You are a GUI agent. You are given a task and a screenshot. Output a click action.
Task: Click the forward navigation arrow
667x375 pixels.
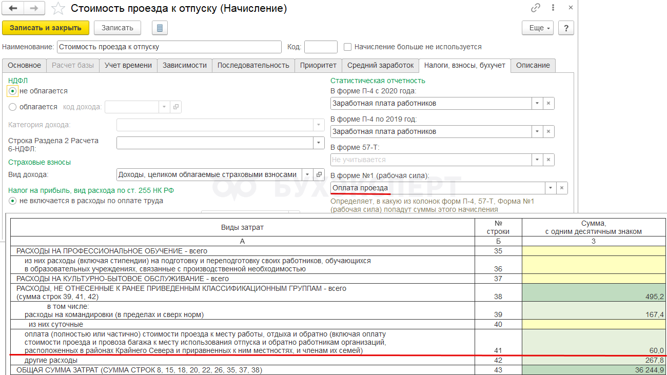34,9
